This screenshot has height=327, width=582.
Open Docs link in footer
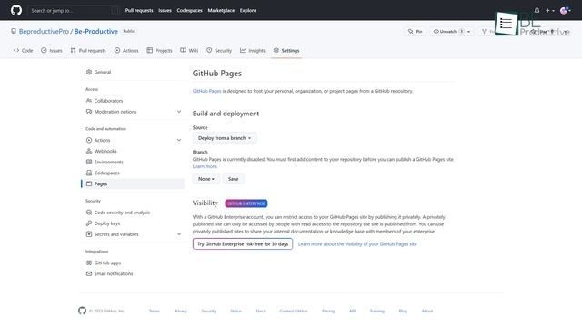(261, 311)
